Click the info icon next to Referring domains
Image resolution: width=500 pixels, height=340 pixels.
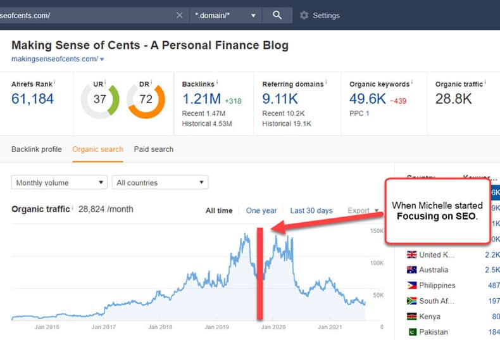326,82
